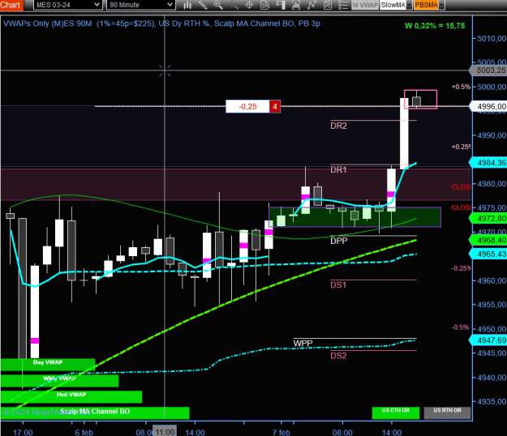Click the W VWAP toolbar button
This screenshot has height=436, width=507.
pos(365,5)
